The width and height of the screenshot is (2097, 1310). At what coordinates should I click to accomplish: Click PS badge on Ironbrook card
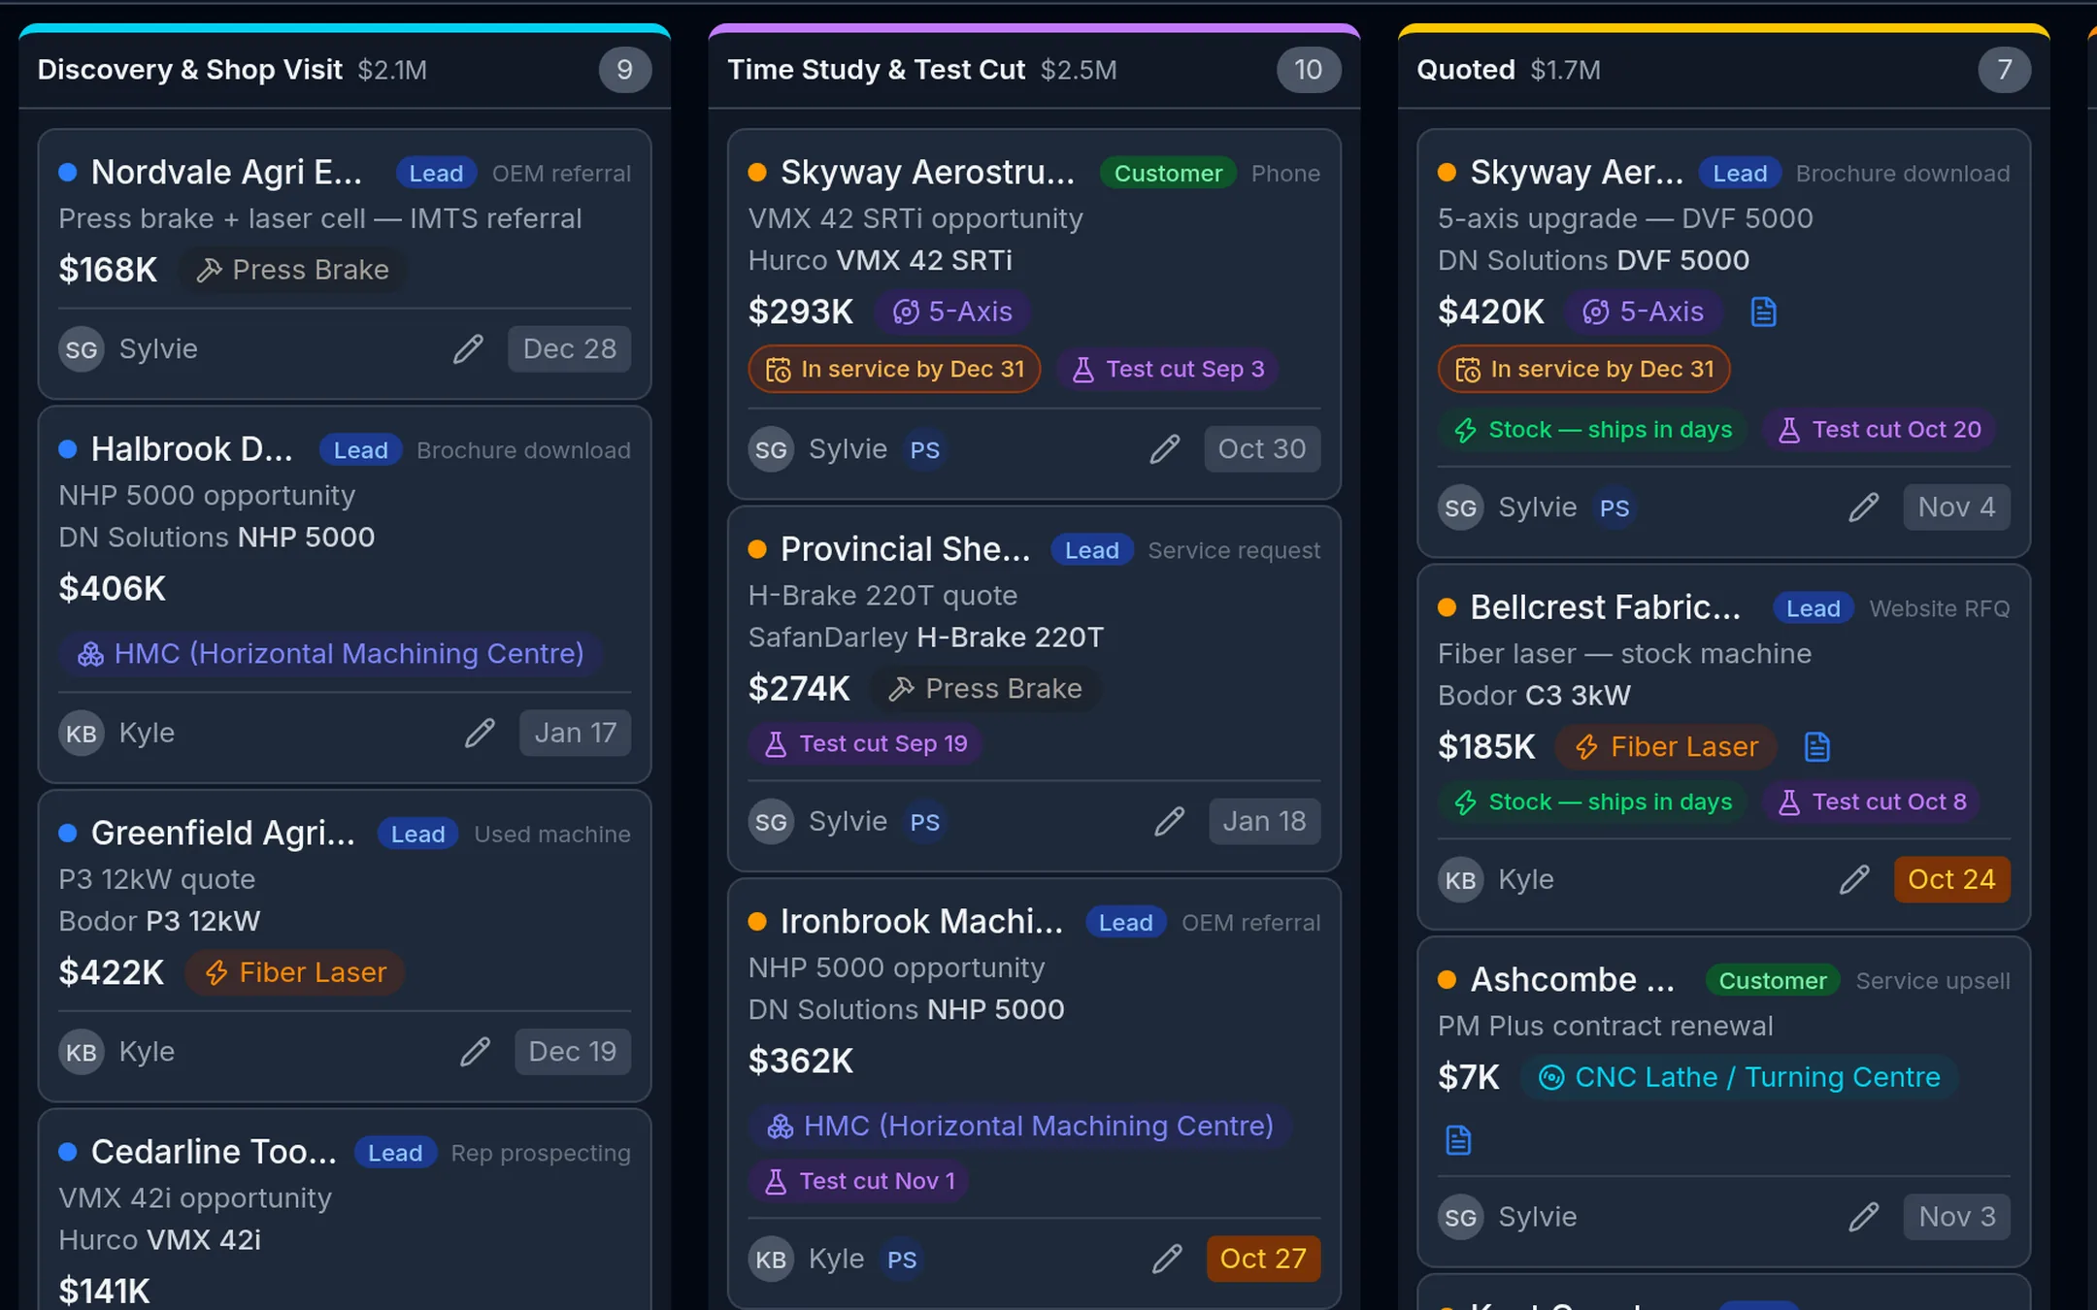(x=902, y=1260)
